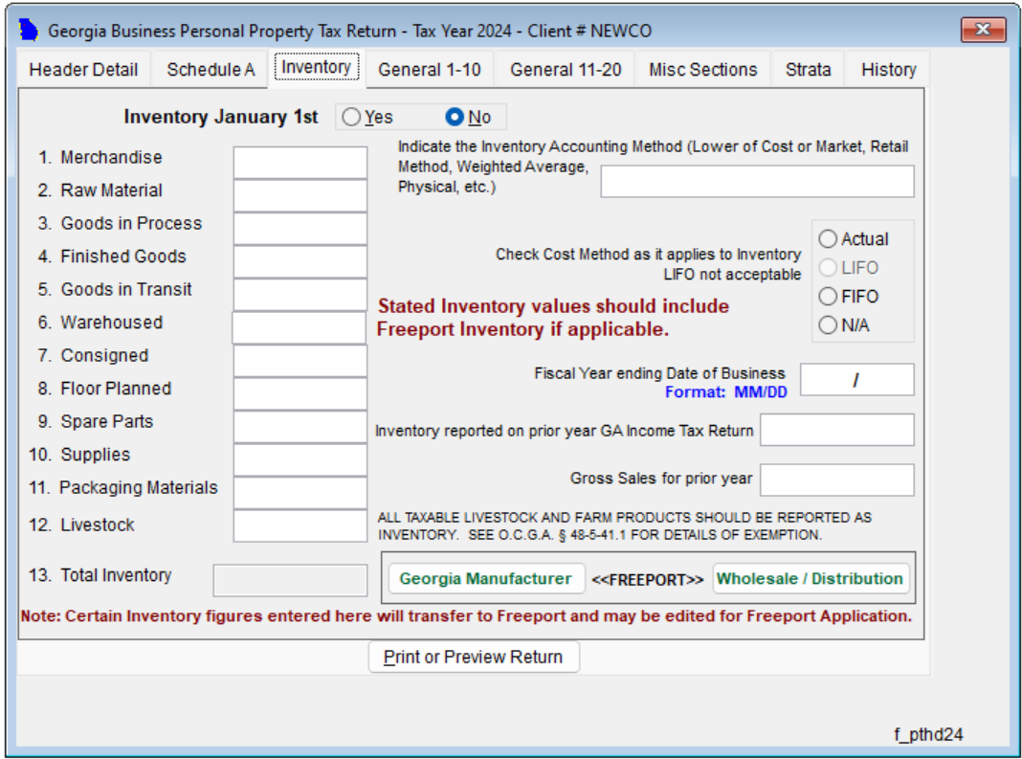Close the tax return window

point(983,31)
